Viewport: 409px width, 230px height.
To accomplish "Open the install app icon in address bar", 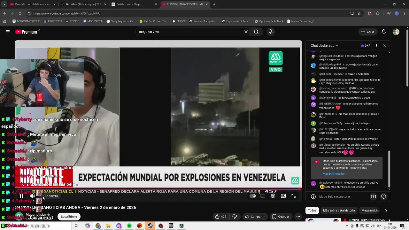I will coord(352,13).
